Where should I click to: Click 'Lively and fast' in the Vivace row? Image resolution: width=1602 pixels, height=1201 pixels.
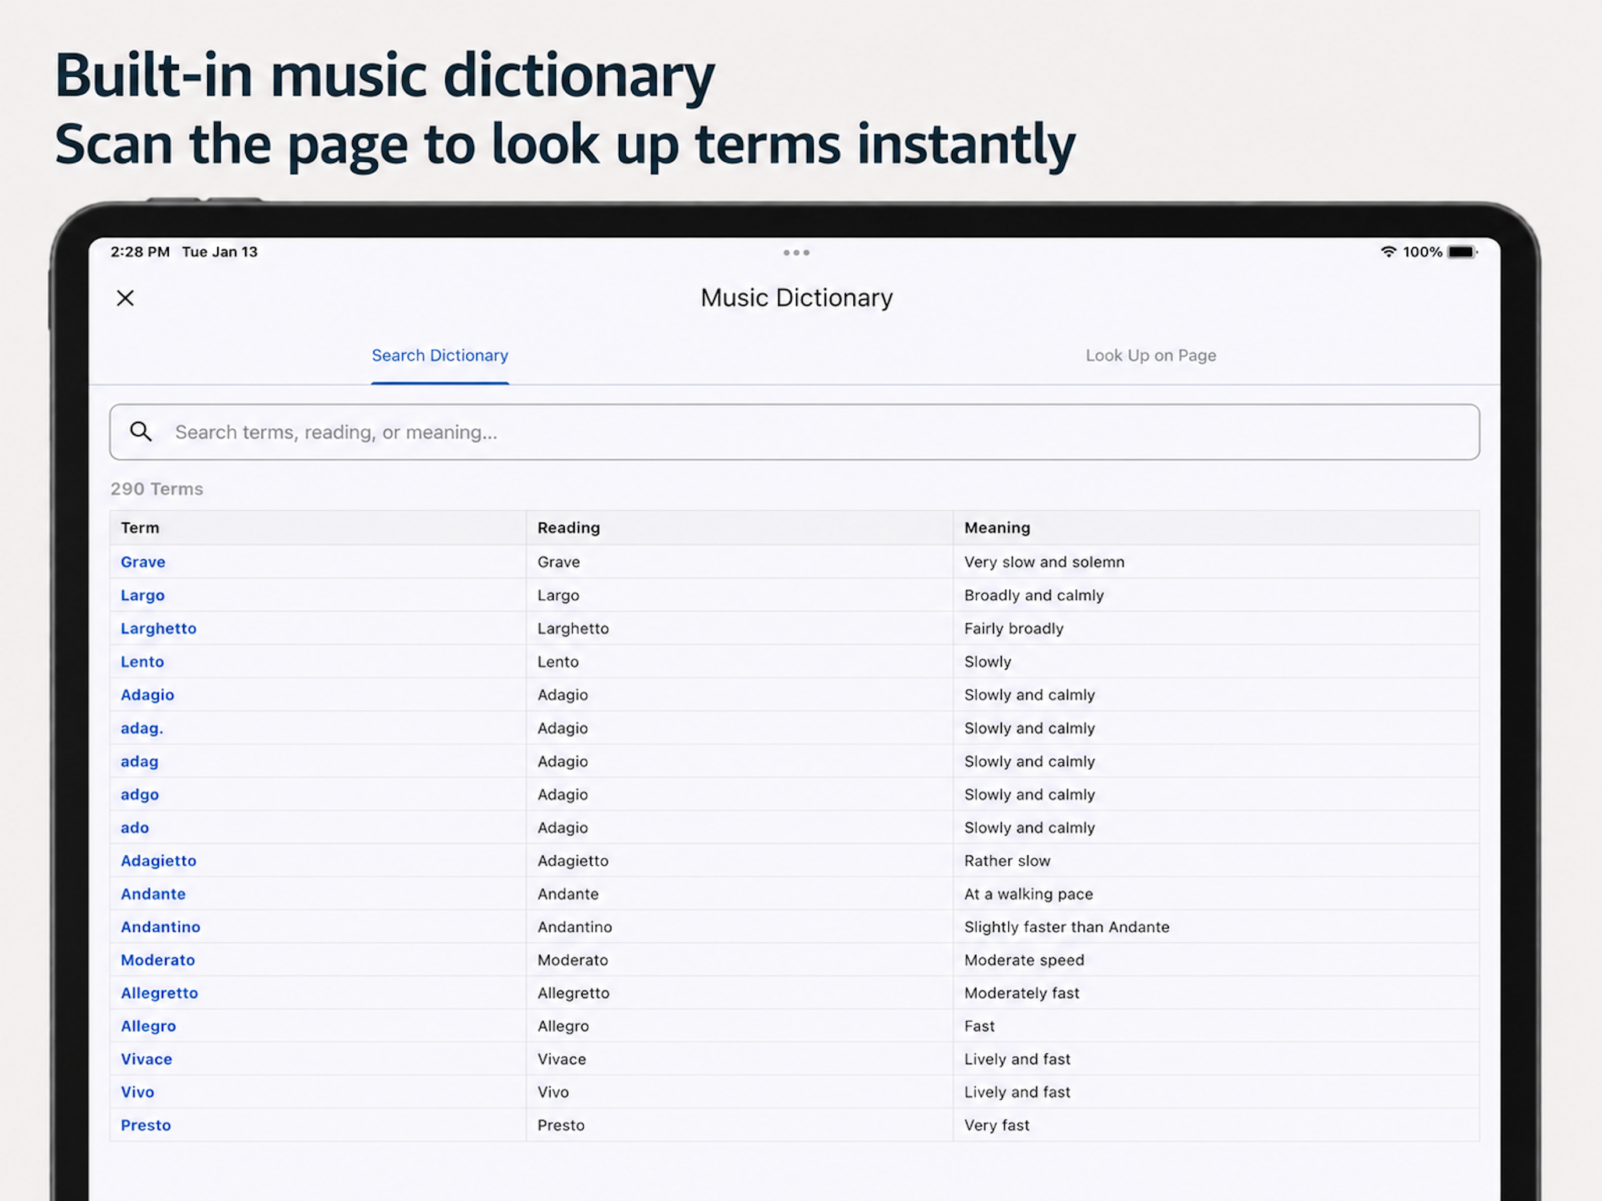tap(1017, 1059)
